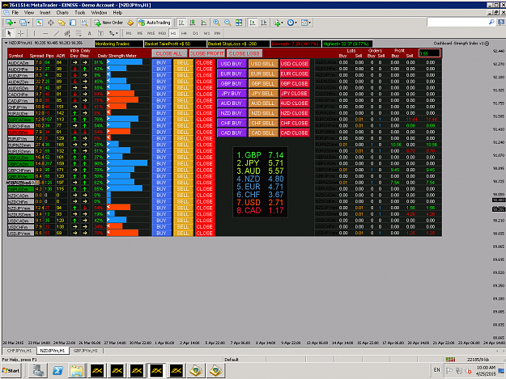
Task: Open the Strategy Tester magnifier icon
Action: (x=84, y=23)
